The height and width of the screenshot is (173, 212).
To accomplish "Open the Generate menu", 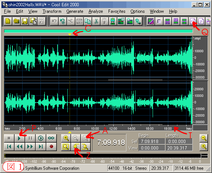I will 75,11.
